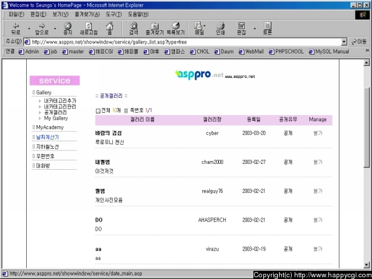Open the PHPSCHOOL links bar shortcut

287,52
